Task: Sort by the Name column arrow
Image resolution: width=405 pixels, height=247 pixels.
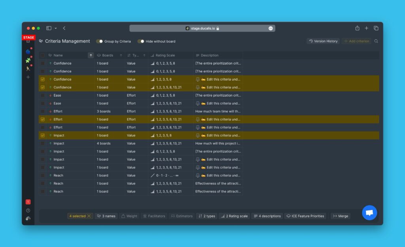Action: pos(91,56)
